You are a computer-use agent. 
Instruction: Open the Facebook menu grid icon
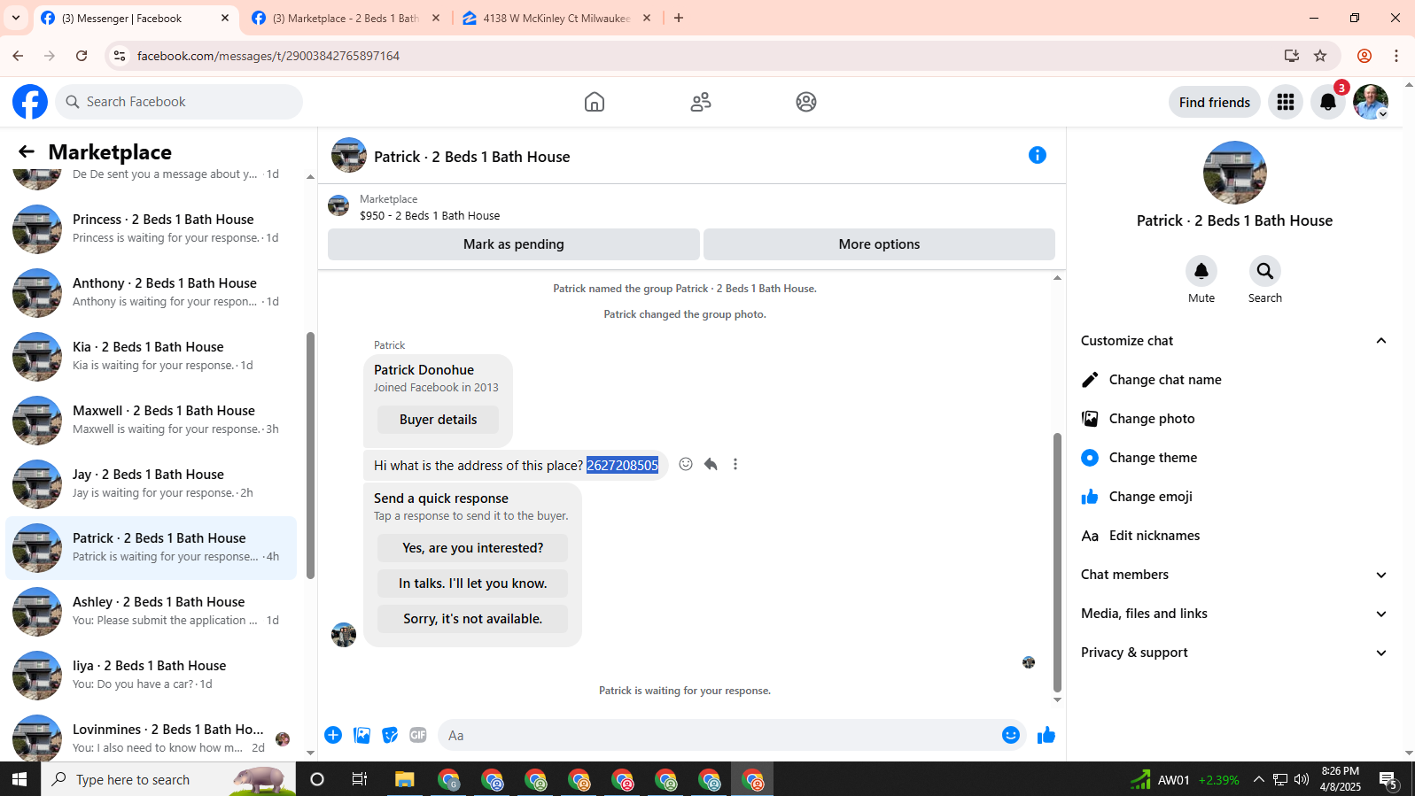(1286, 102)
